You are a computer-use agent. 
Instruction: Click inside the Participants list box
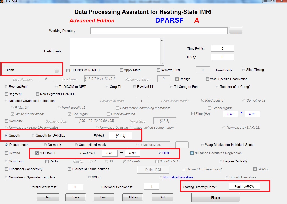tap(116, 52)
